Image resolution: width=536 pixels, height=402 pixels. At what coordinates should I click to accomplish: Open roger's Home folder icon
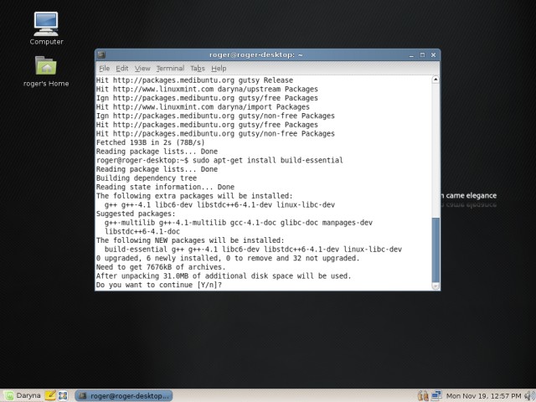click(x=46, y=71)
